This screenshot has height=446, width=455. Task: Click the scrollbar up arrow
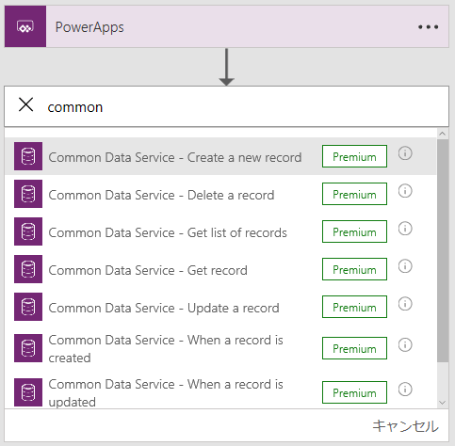443,134
